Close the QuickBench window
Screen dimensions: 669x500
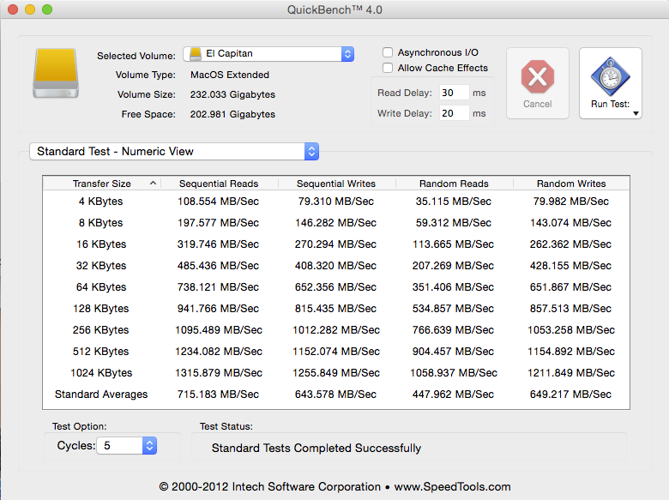[x=13, y=9]
